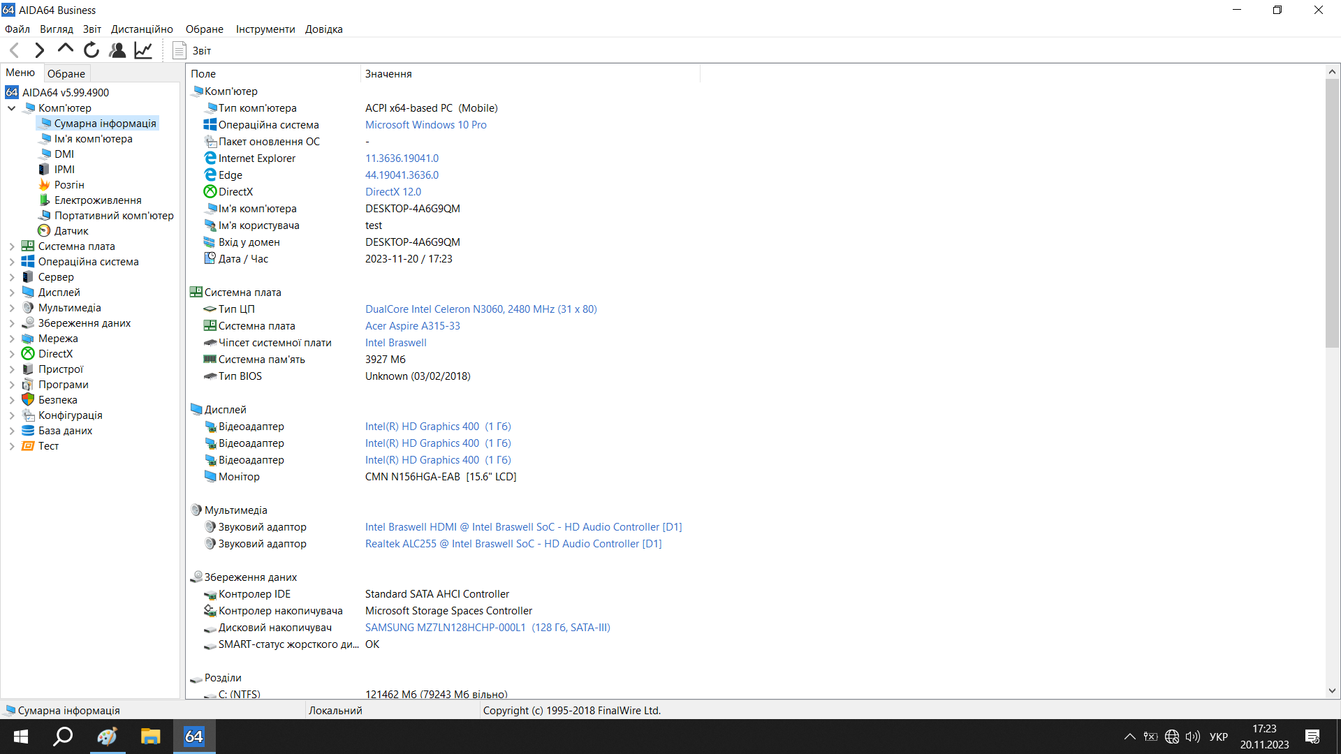
Task: Open the Windows Start button
Action: (x=21, y=737)
